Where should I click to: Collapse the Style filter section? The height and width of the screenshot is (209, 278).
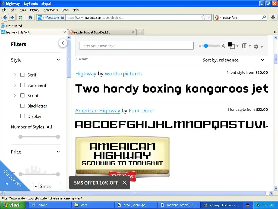[x=58, y=60]
